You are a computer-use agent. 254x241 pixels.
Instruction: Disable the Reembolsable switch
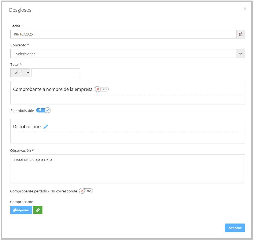point(43,110)
